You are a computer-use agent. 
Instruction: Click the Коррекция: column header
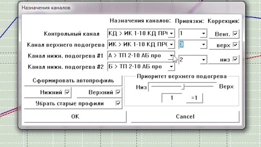point(223,21)
